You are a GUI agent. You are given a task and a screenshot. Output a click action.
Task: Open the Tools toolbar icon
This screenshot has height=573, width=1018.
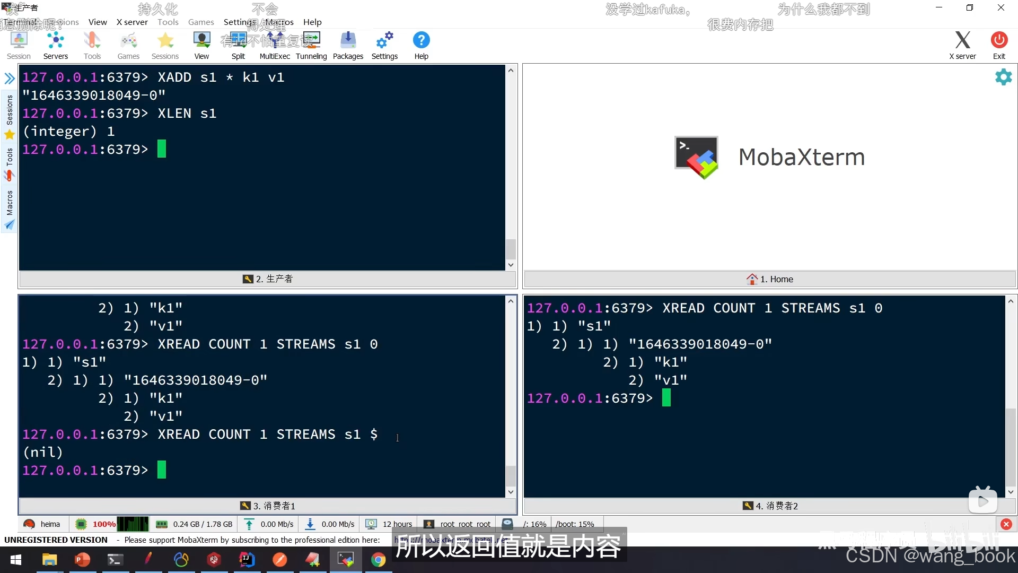(92, 46)
